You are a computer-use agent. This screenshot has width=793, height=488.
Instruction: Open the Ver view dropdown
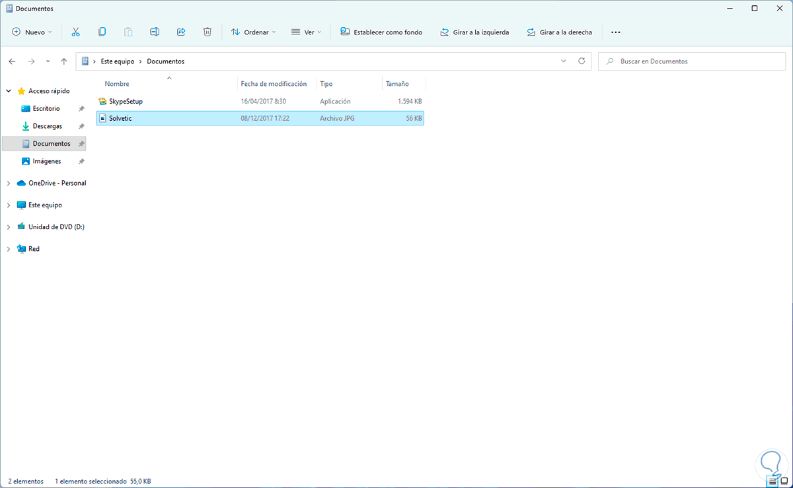click(x=306, y=32)
